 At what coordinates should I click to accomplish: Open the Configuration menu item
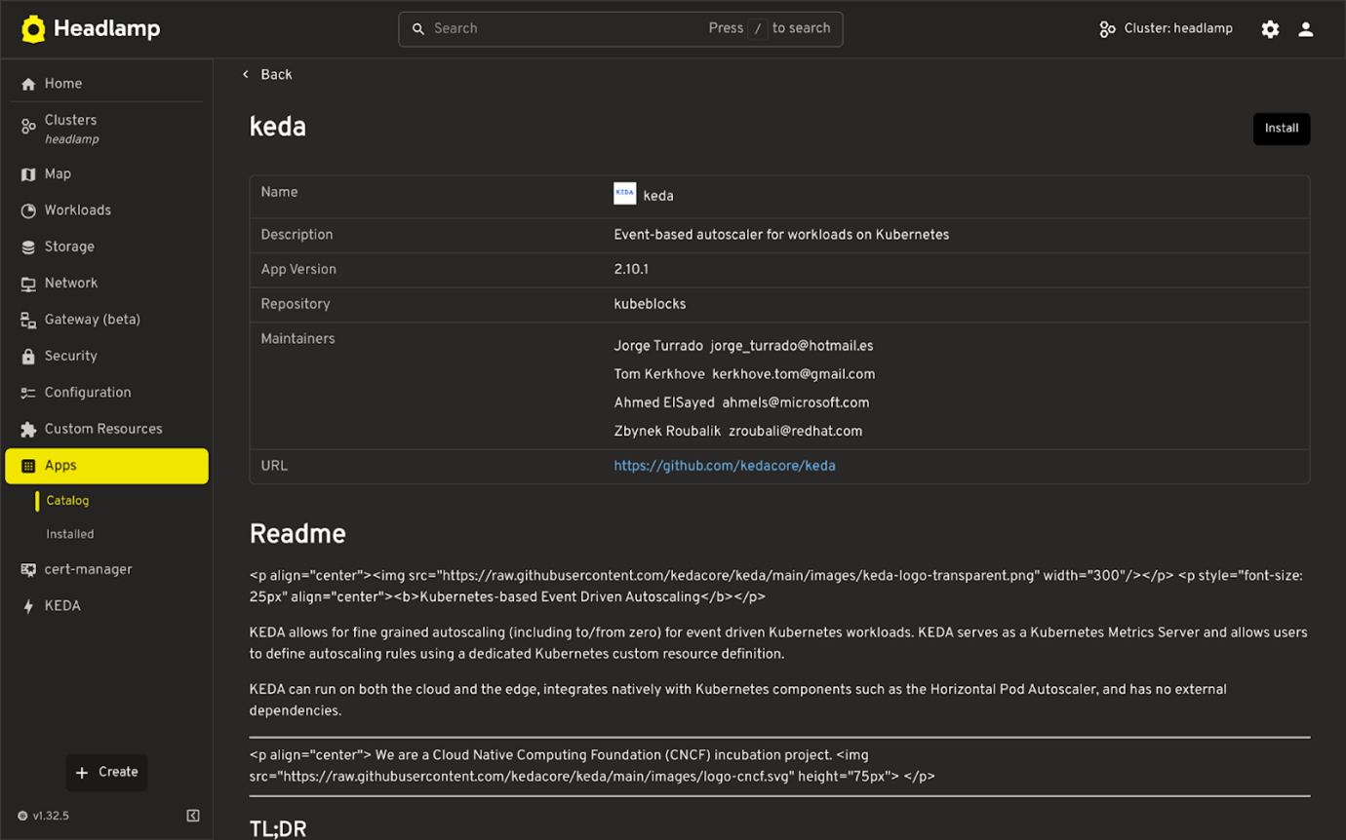[88, 393]
